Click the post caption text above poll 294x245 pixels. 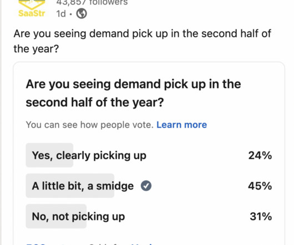click(x=143, y=41)
